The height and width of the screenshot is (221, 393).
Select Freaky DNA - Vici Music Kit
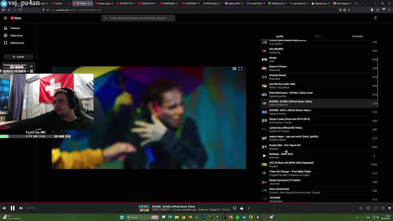(319, 147)
